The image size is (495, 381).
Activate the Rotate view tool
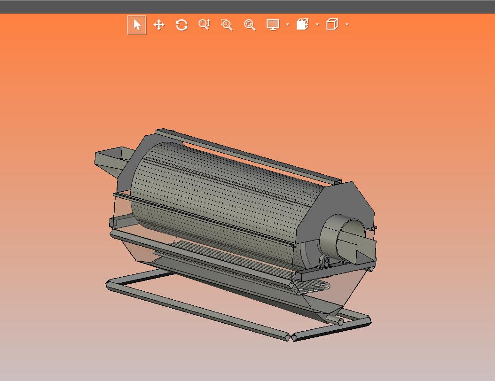[x=181, y=25]
